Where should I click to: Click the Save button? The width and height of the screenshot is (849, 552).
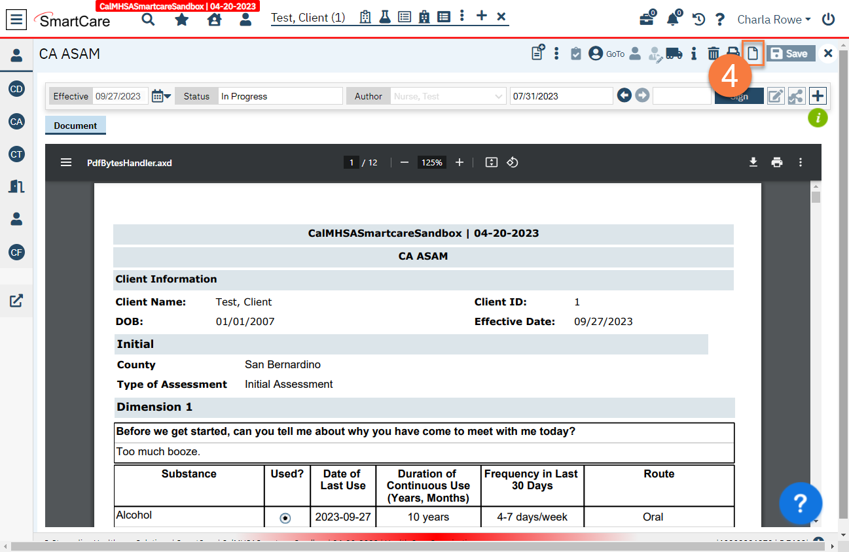click(791, 54)
